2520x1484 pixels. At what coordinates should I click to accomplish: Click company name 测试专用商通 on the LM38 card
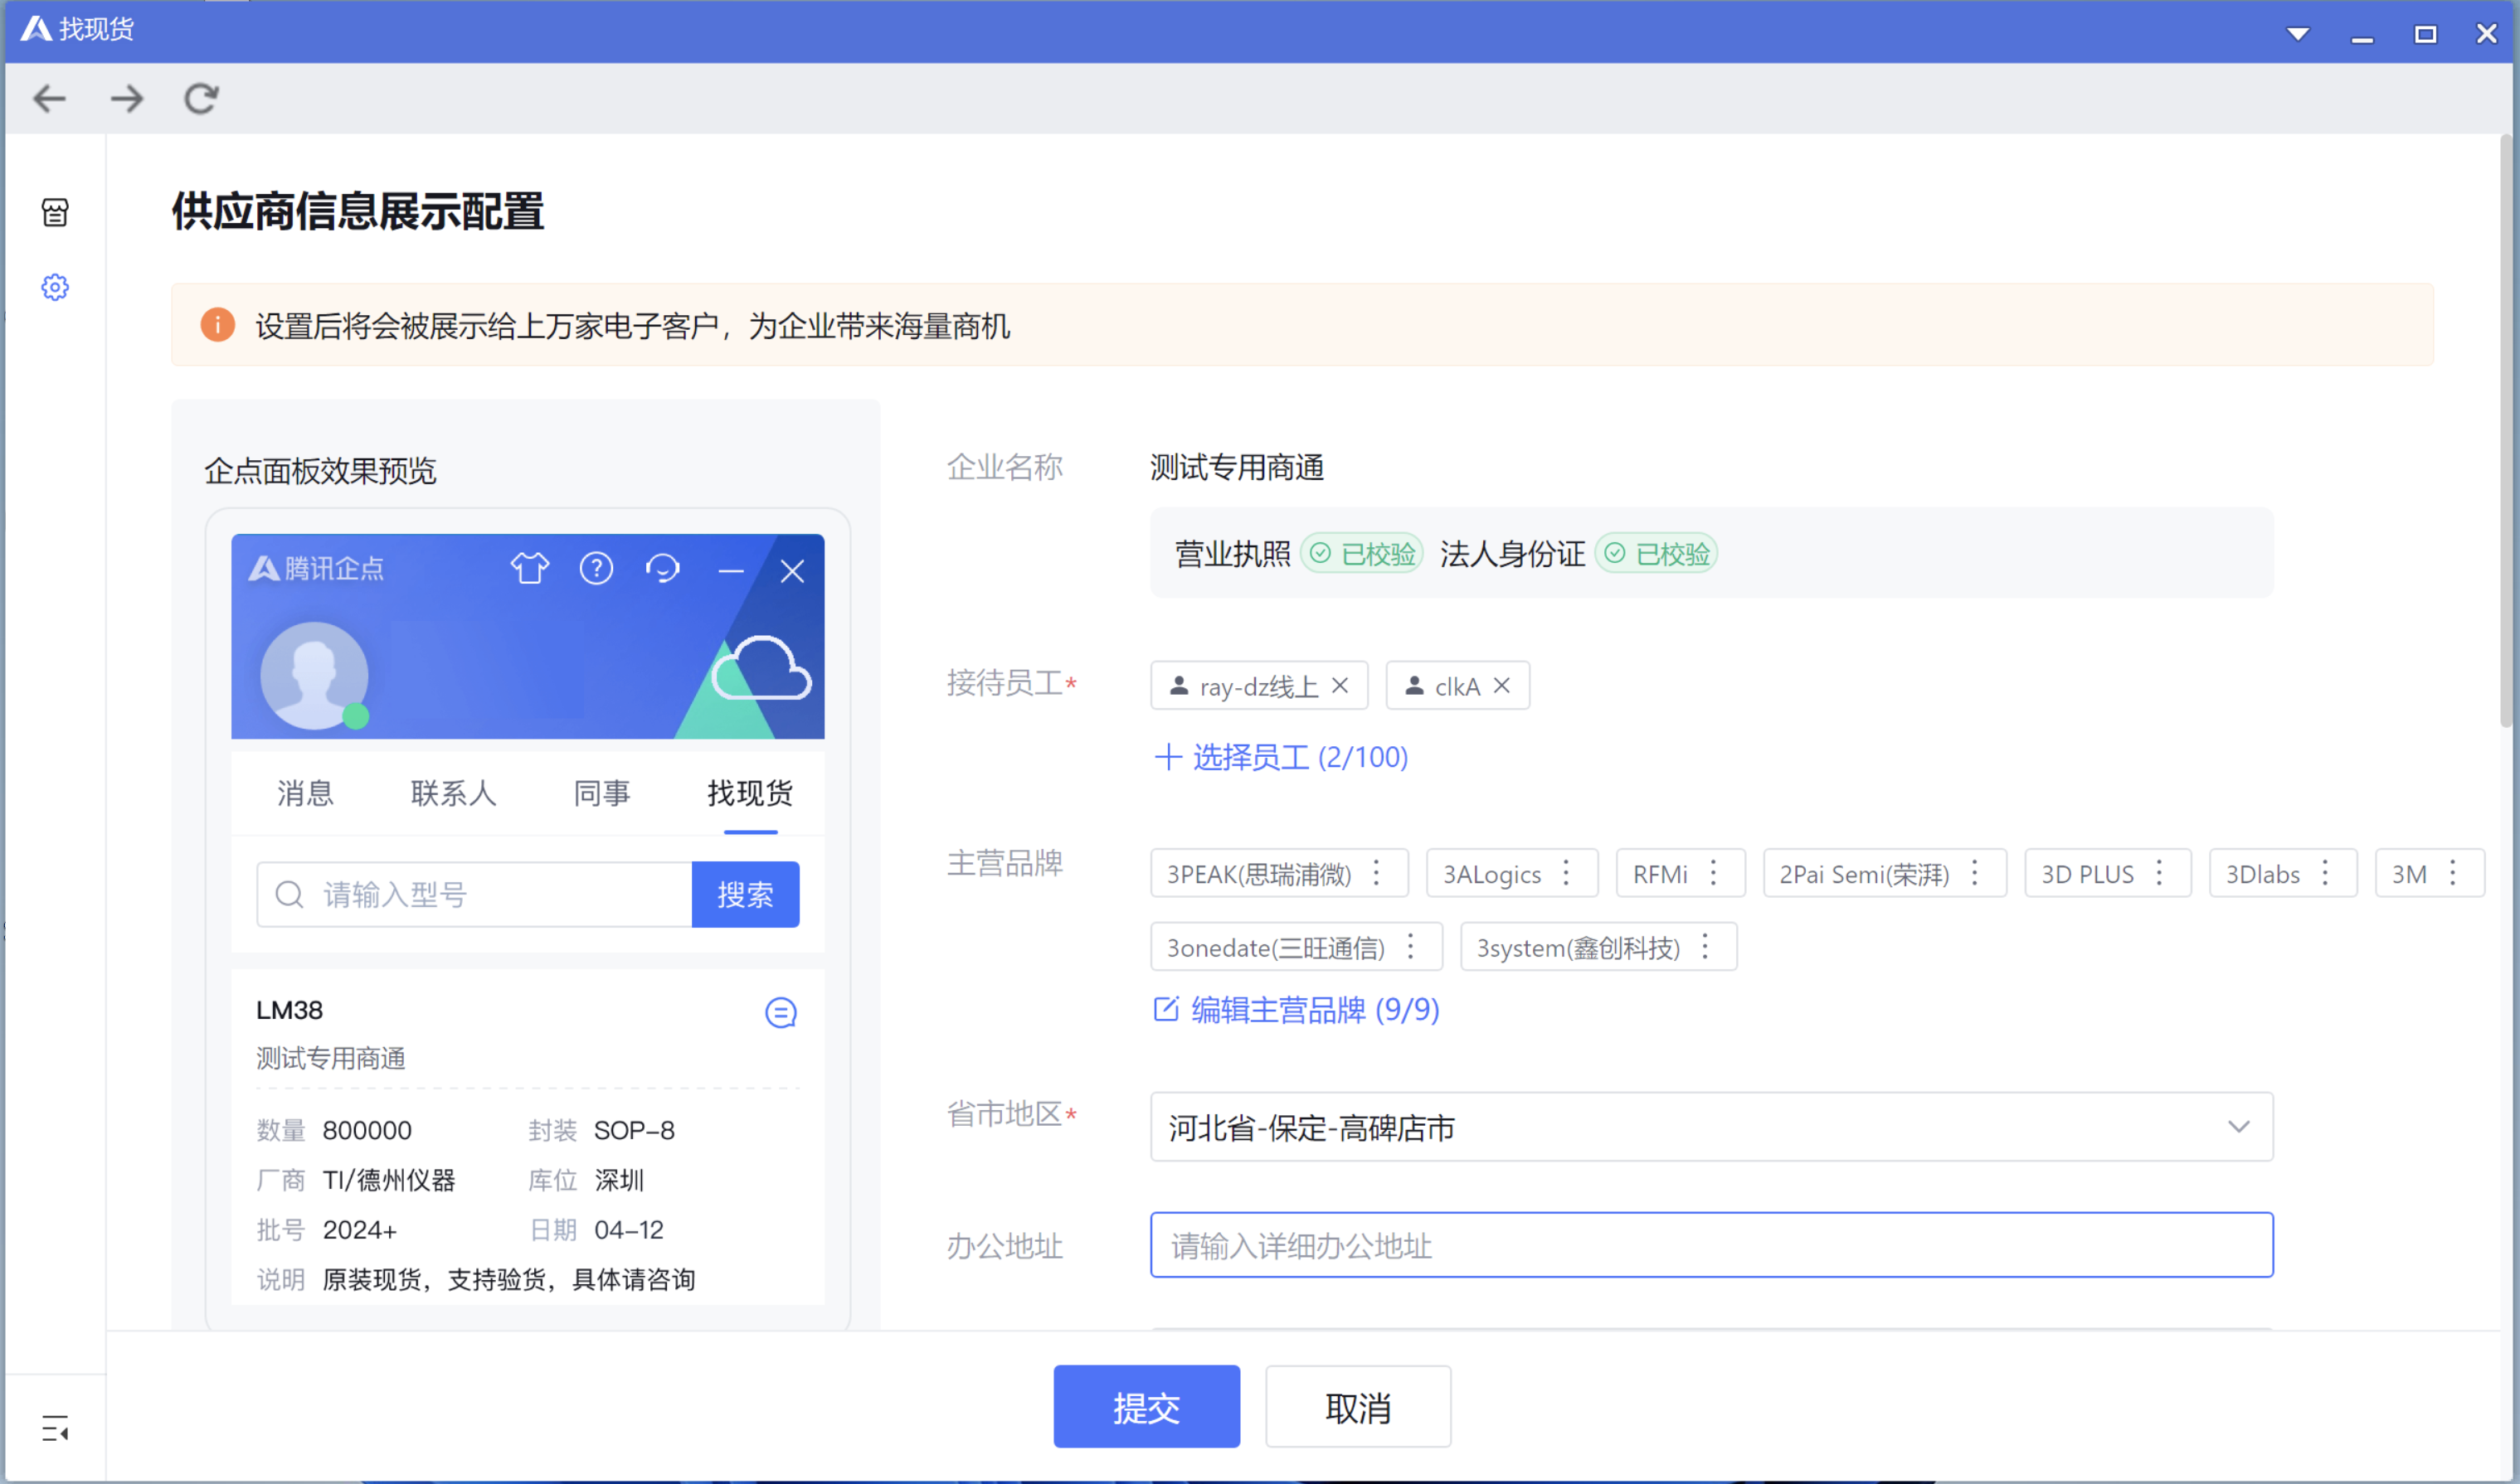pos(330,1058)
